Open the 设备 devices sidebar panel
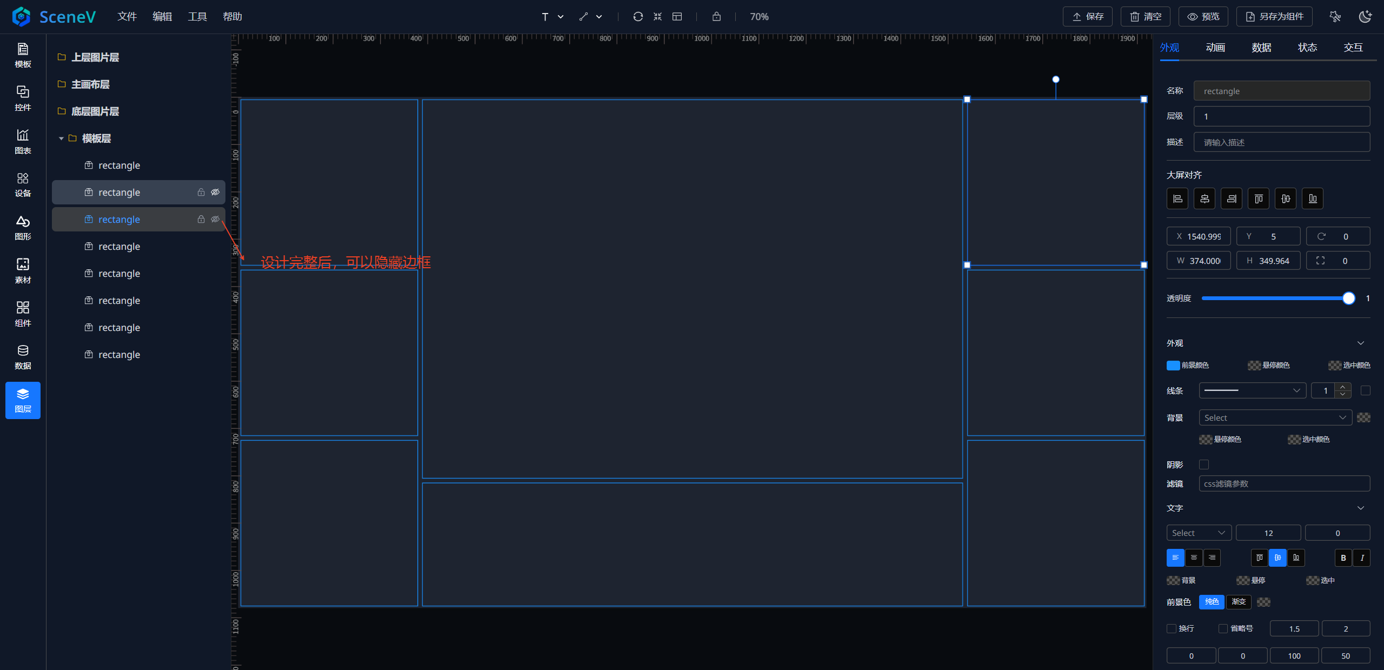1384x670 pixels. coord(23,184)
